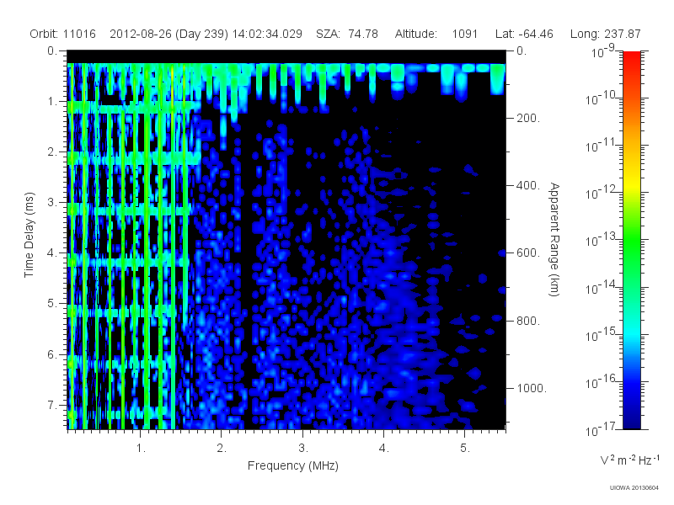Click the colorbar label 10⁻¹⁷
The width and height of the screenshot is (674, 505).
coord(601,429)
